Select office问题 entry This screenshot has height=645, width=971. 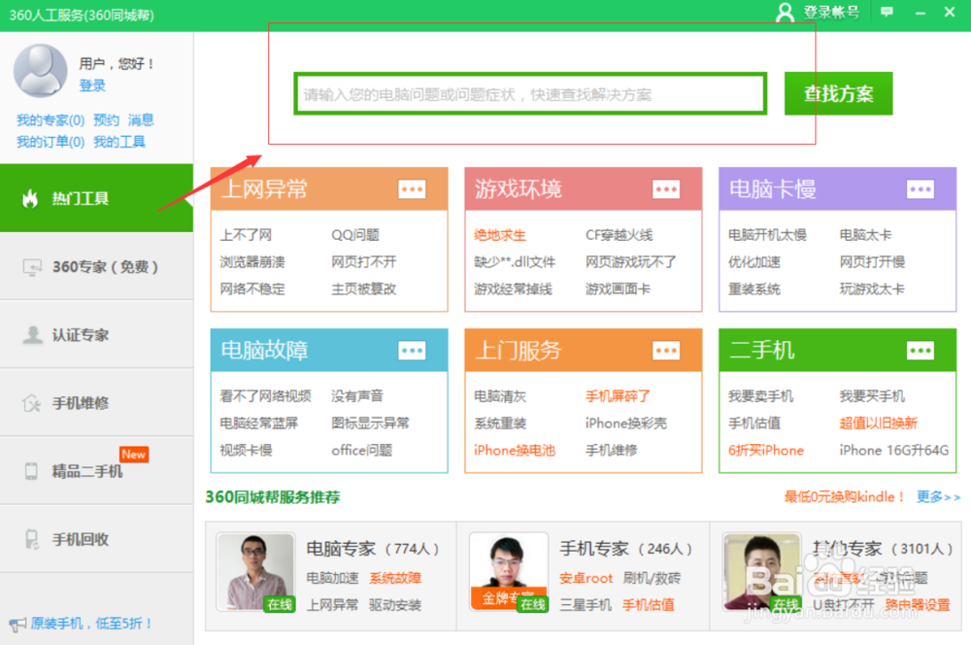[x=362, y=451]
